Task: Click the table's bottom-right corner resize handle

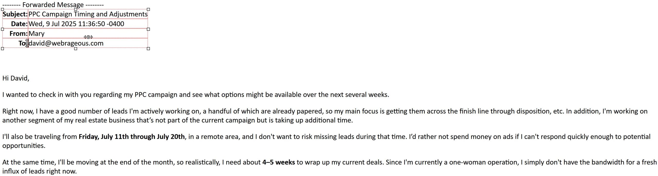Action: click(148, 49)
